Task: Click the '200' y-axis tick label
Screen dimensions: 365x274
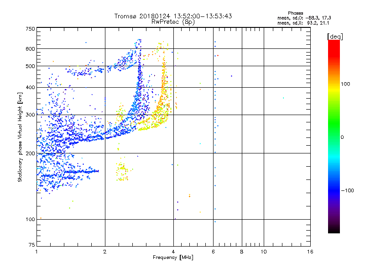Action: [31, 153]
